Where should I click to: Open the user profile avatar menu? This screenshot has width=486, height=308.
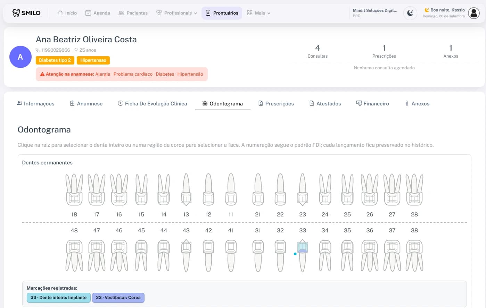coord(474,13)
